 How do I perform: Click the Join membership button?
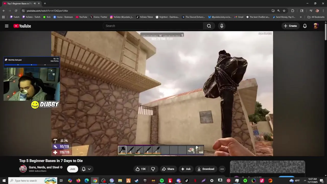pyautogui.click(x=73, y=169)
